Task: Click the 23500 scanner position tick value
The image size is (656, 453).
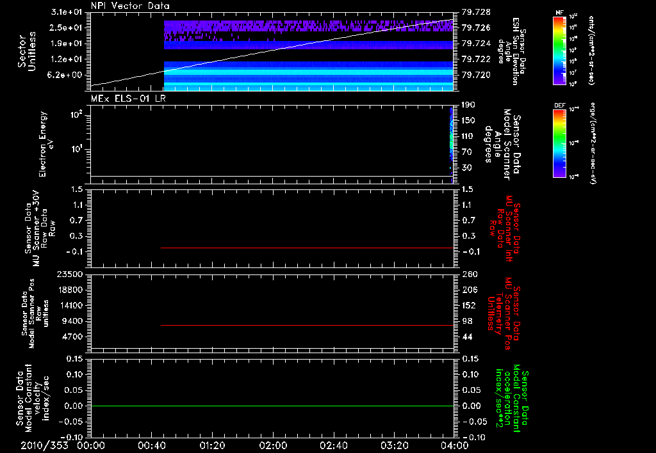Action: (70, 274)
